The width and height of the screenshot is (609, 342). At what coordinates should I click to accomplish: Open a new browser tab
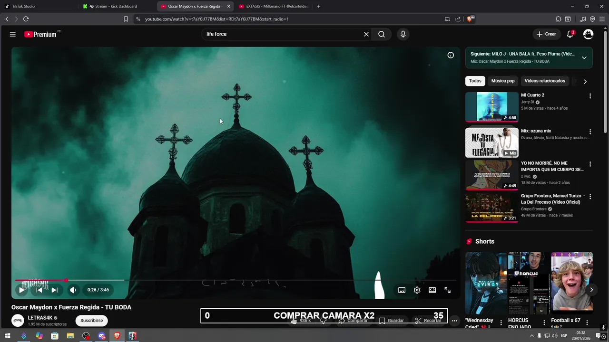[318, 6]
